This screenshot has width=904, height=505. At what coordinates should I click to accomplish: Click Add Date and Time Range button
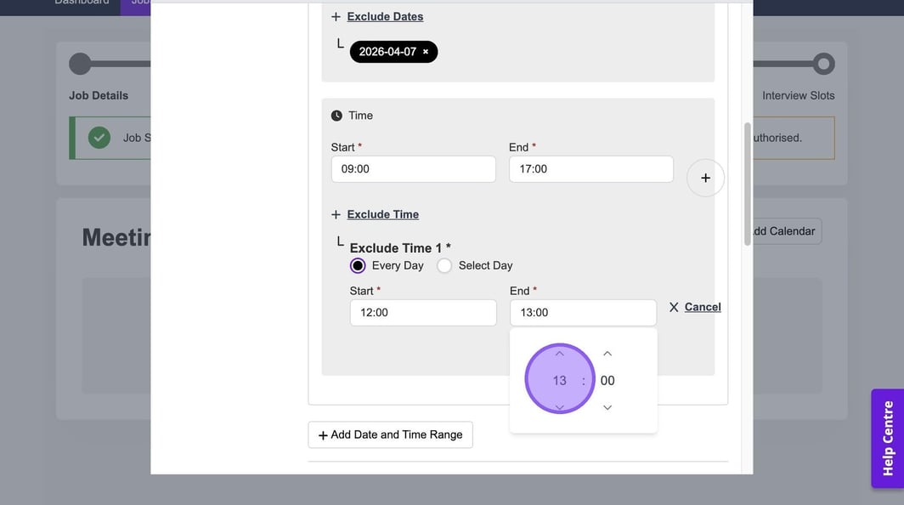pos(390,434)
